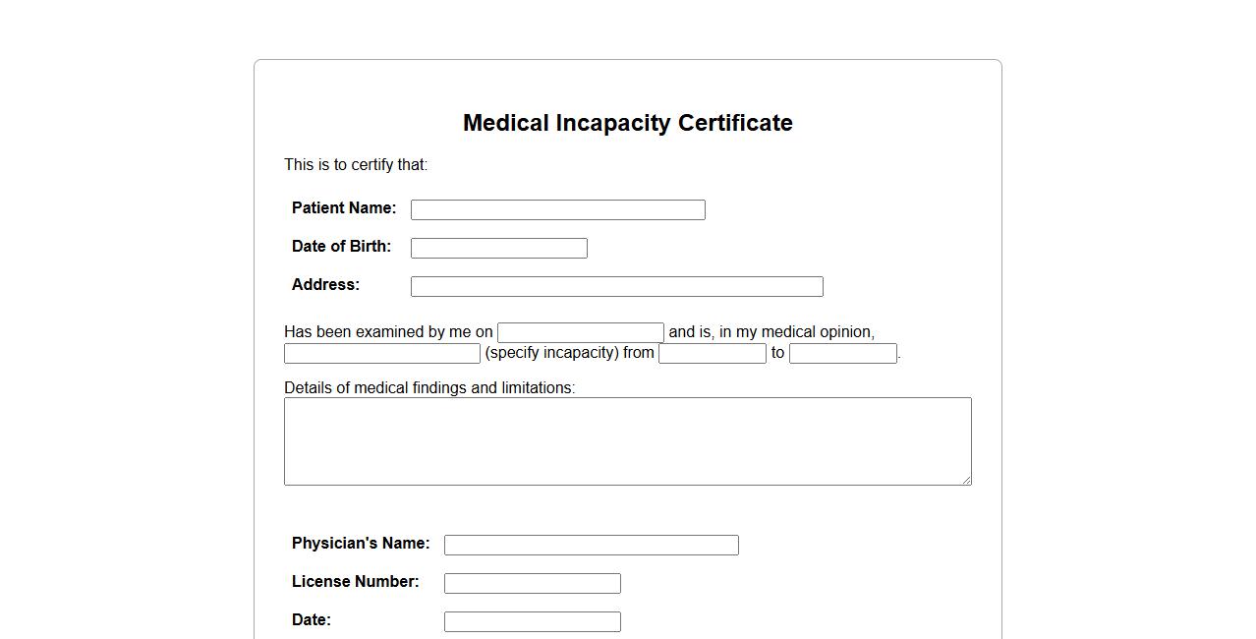This screenshot has width=1256, height=639.
Task: Select the physician's signing Date field
Action: coord(532,621)
